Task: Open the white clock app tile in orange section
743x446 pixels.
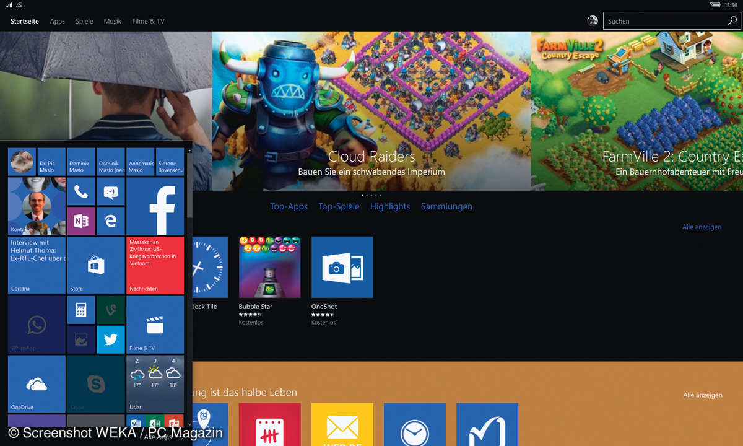Action: (x=414, y=424)
